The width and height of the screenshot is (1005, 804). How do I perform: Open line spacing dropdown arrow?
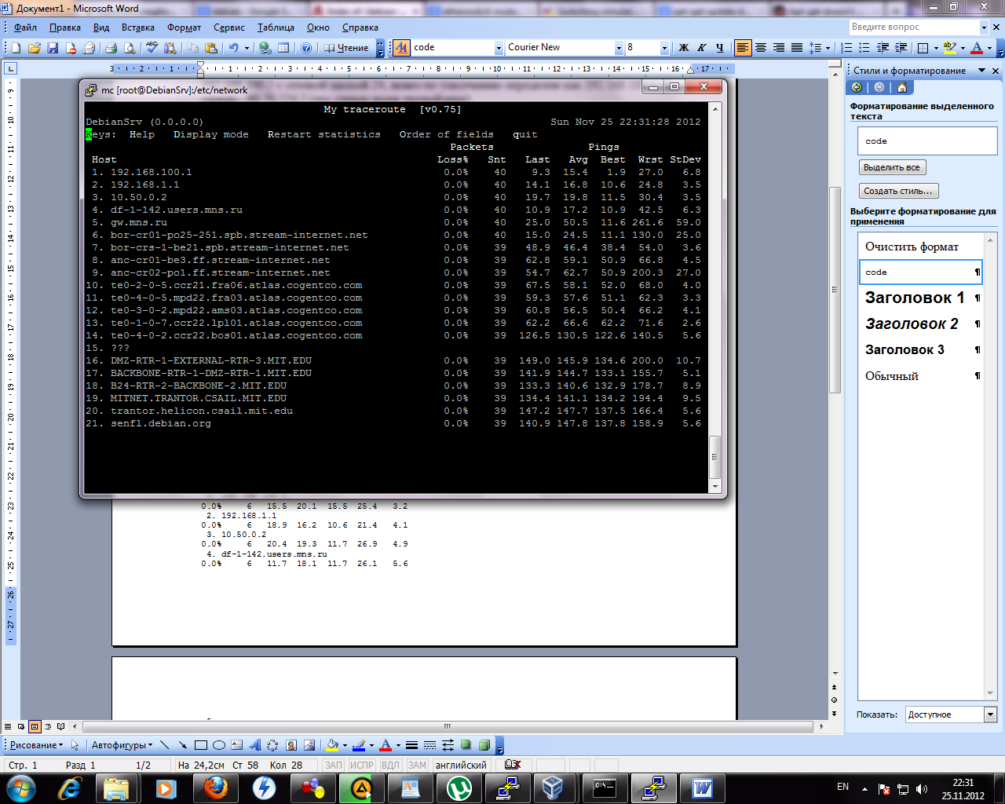tap(828, 48)
